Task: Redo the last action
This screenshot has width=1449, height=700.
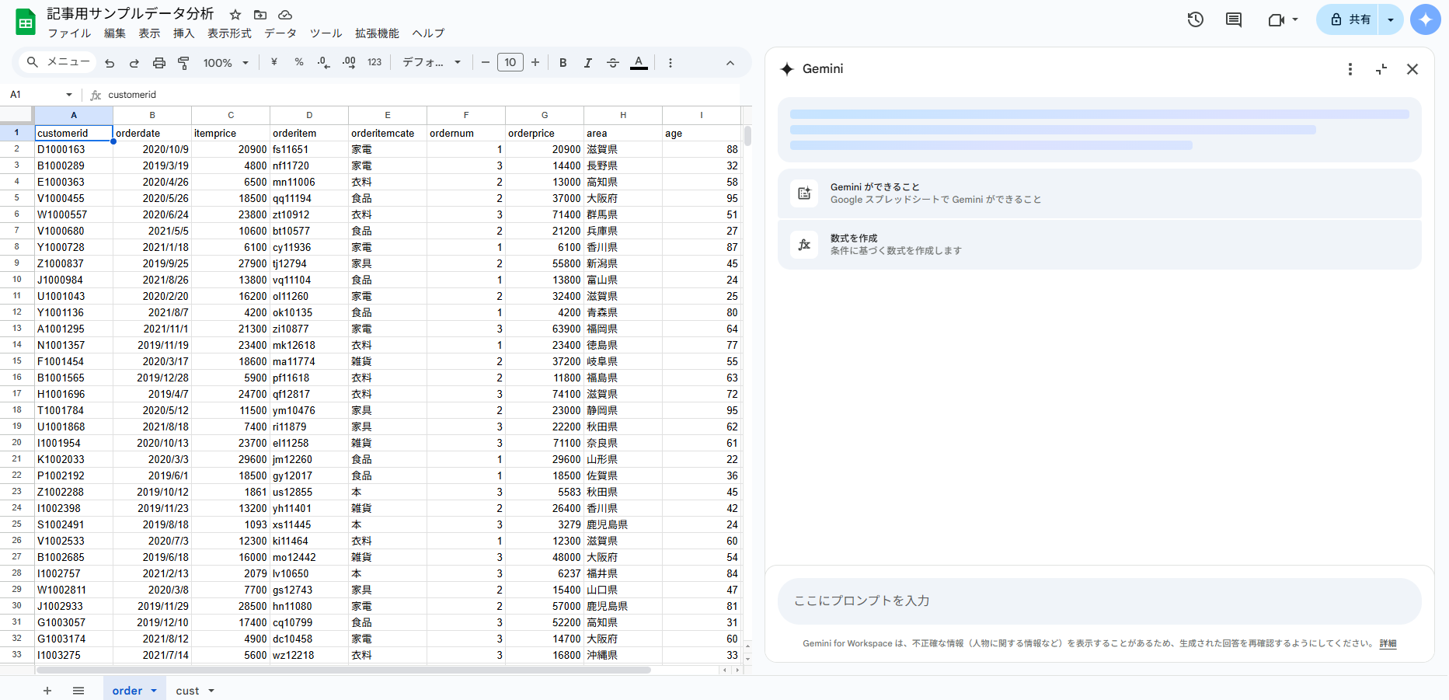Action: tap(134, 63)
